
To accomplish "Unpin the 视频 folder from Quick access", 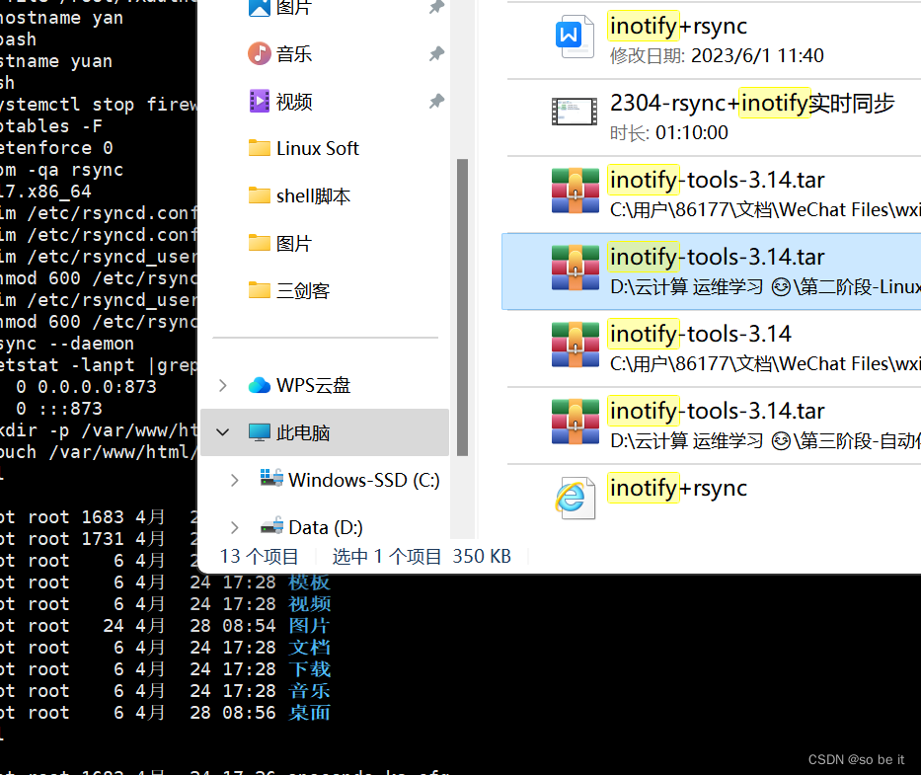I will pos(435,101).
